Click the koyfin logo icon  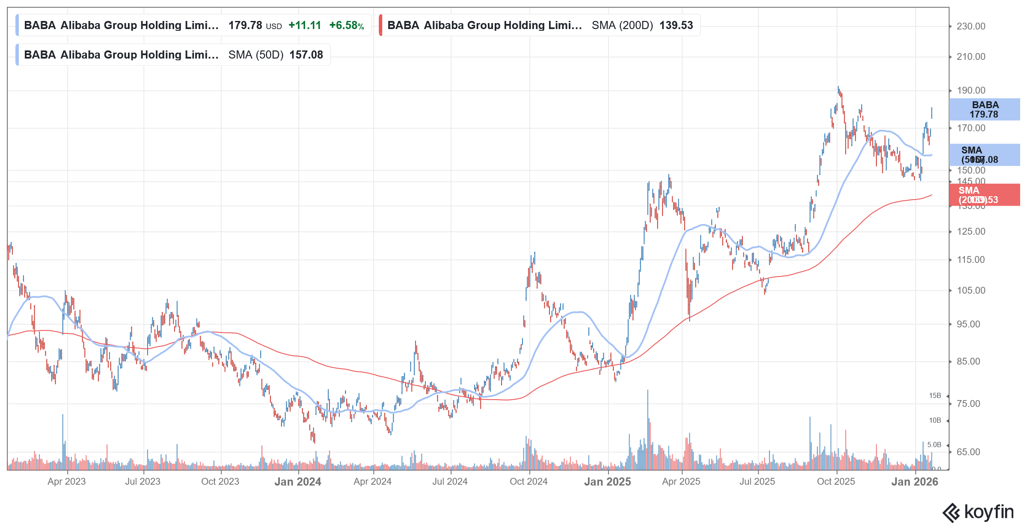click(x=951, y=512)
